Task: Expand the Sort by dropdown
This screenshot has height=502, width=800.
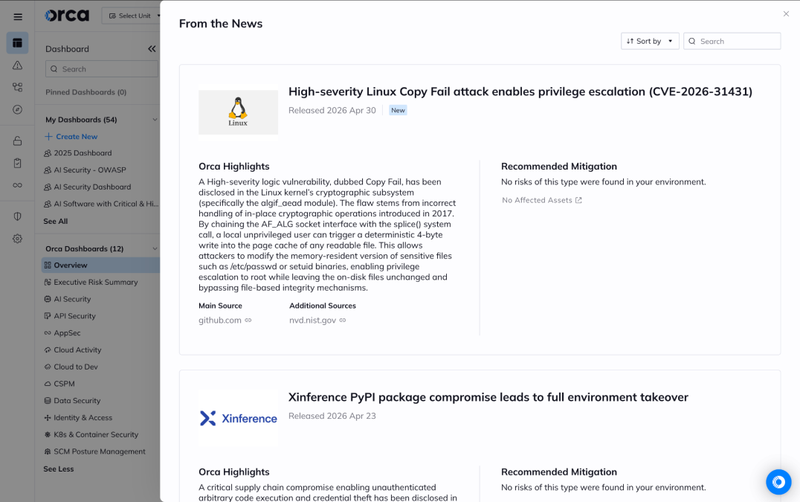Action: pos(650,41)
